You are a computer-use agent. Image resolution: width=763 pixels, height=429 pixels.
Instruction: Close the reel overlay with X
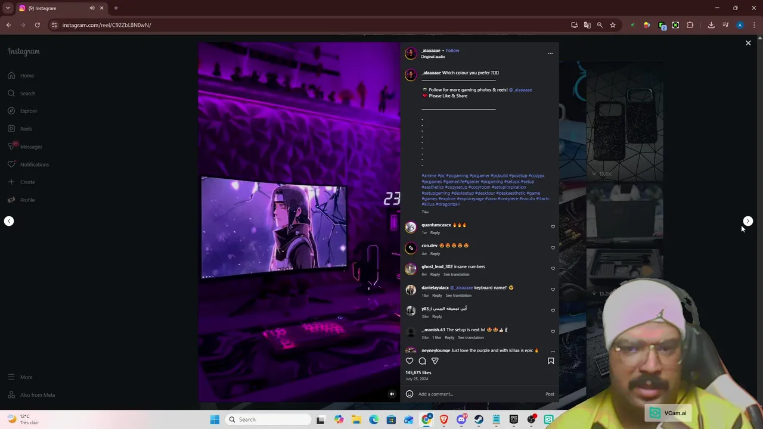748,43
